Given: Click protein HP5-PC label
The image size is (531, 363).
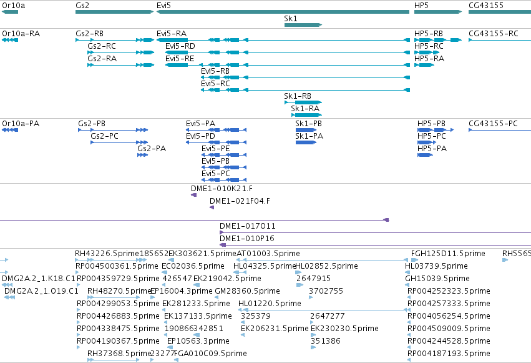Looking at the screenshot, I should (431, 136).
